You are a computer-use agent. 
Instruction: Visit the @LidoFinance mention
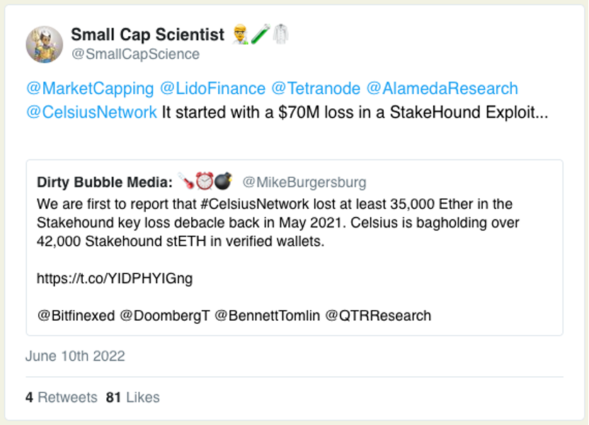tap(213, 89)
